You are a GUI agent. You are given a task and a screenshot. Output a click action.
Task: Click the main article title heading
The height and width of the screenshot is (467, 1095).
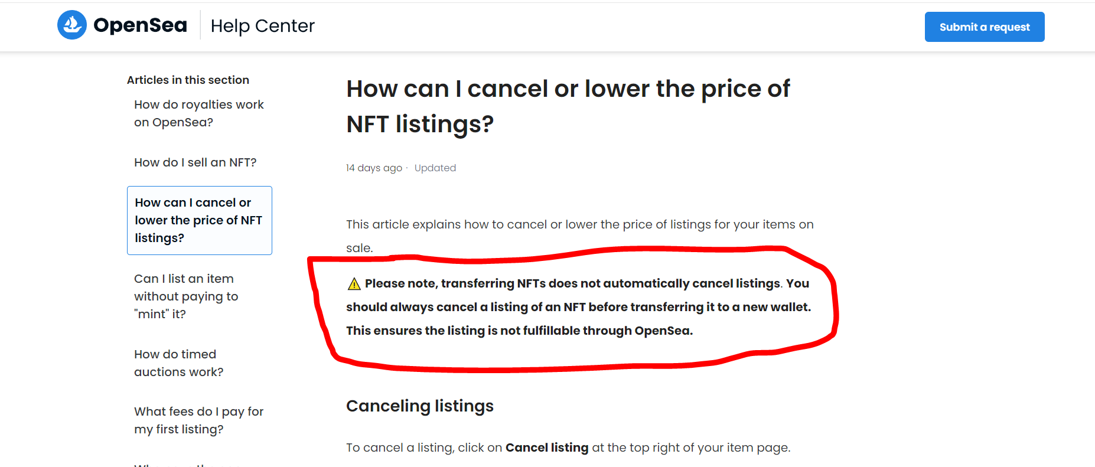pyautogui.click(x=568, y=106)
